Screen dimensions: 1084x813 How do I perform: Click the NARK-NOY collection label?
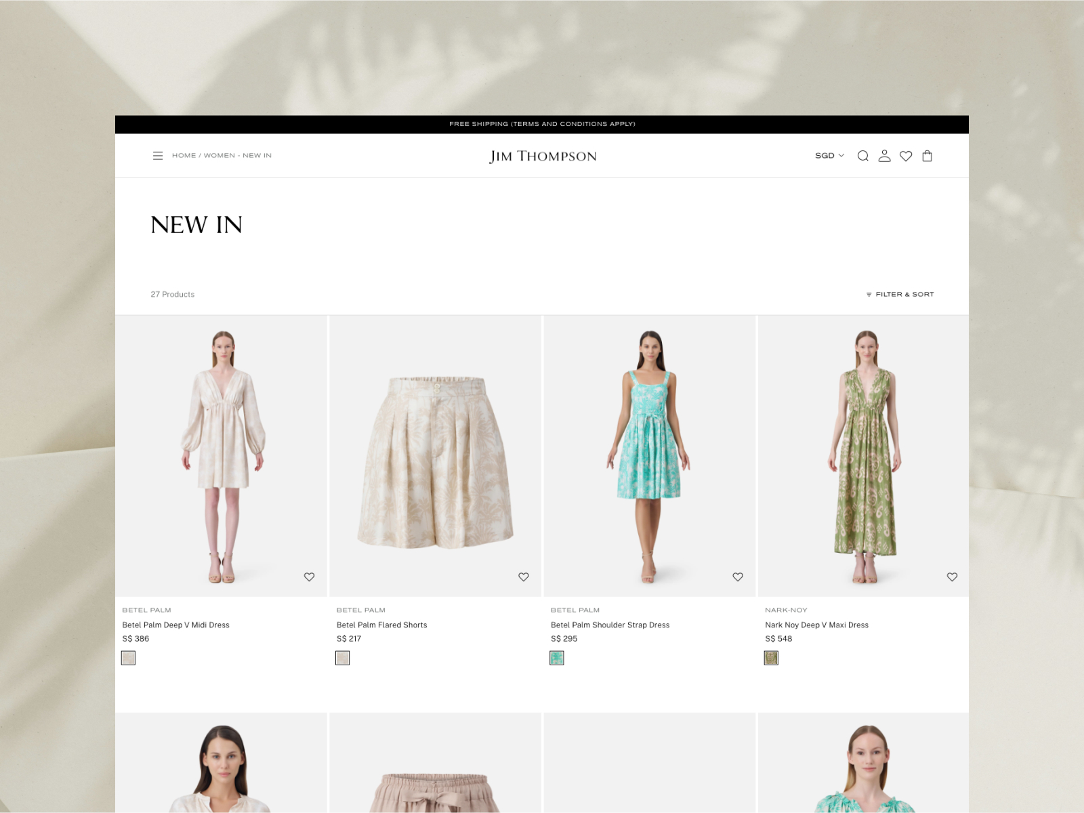[x=786, y=610]
